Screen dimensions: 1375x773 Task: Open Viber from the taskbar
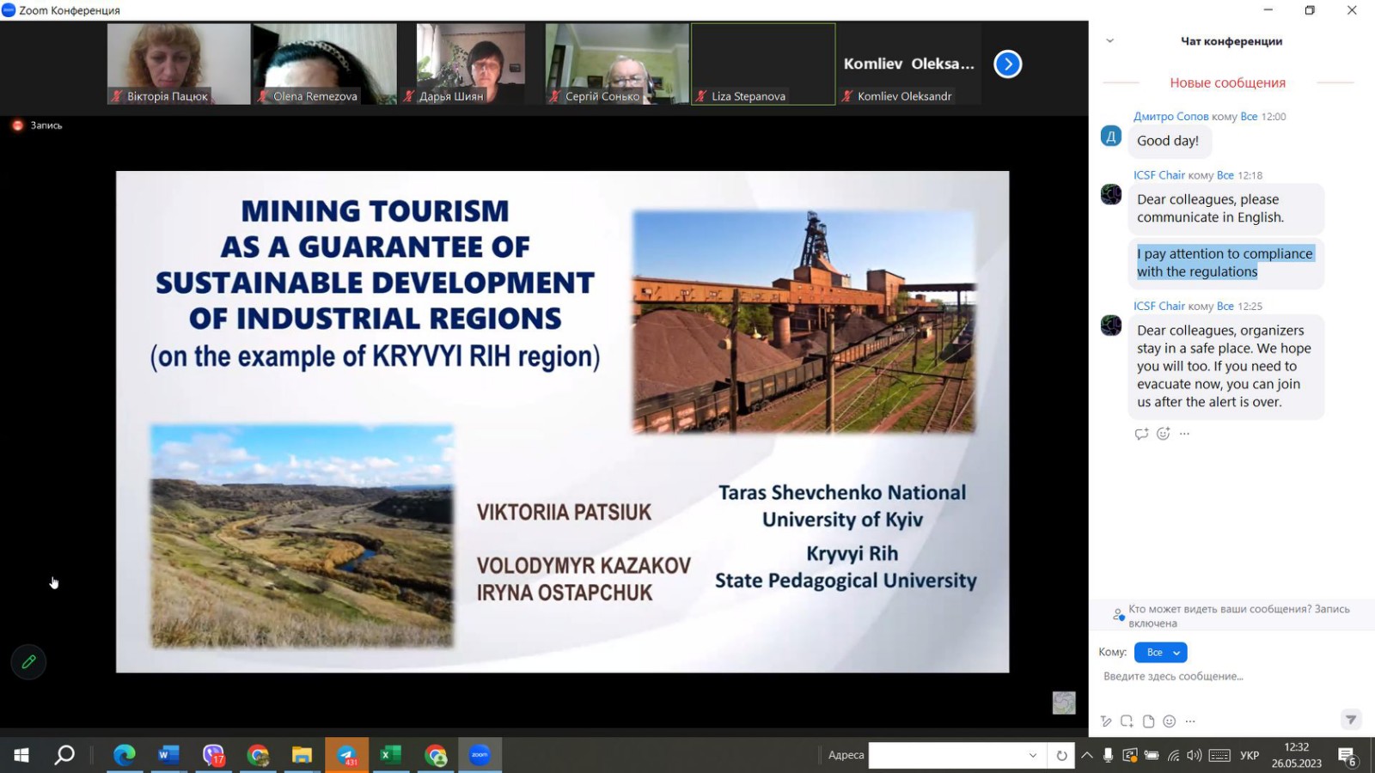(213, 755)
